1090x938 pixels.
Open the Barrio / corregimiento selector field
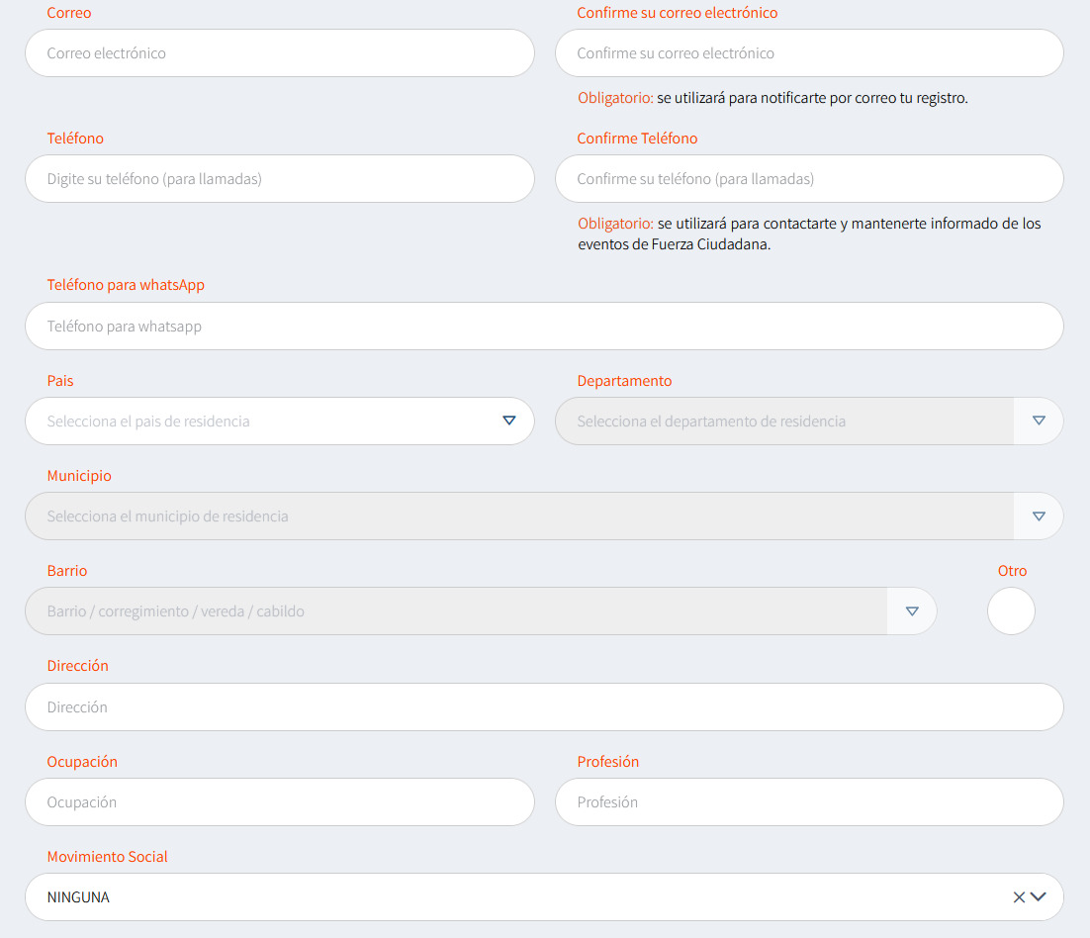455,611
